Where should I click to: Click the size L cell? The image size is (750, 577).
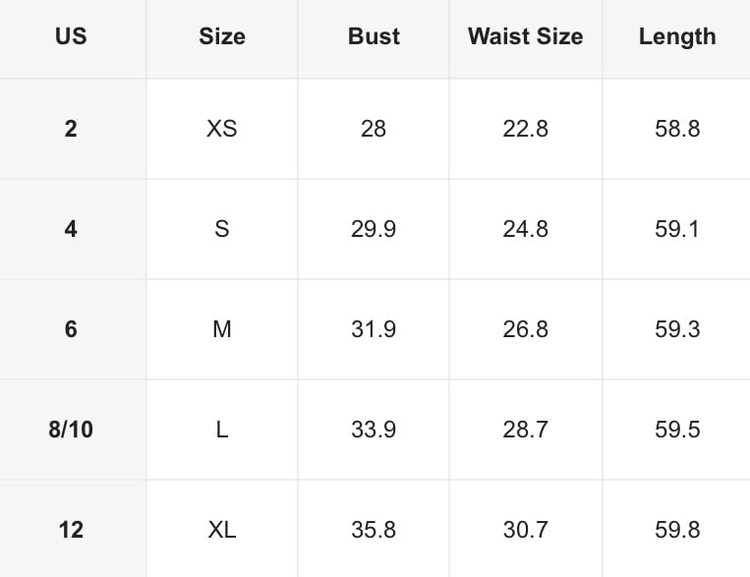tap(222, 430)
